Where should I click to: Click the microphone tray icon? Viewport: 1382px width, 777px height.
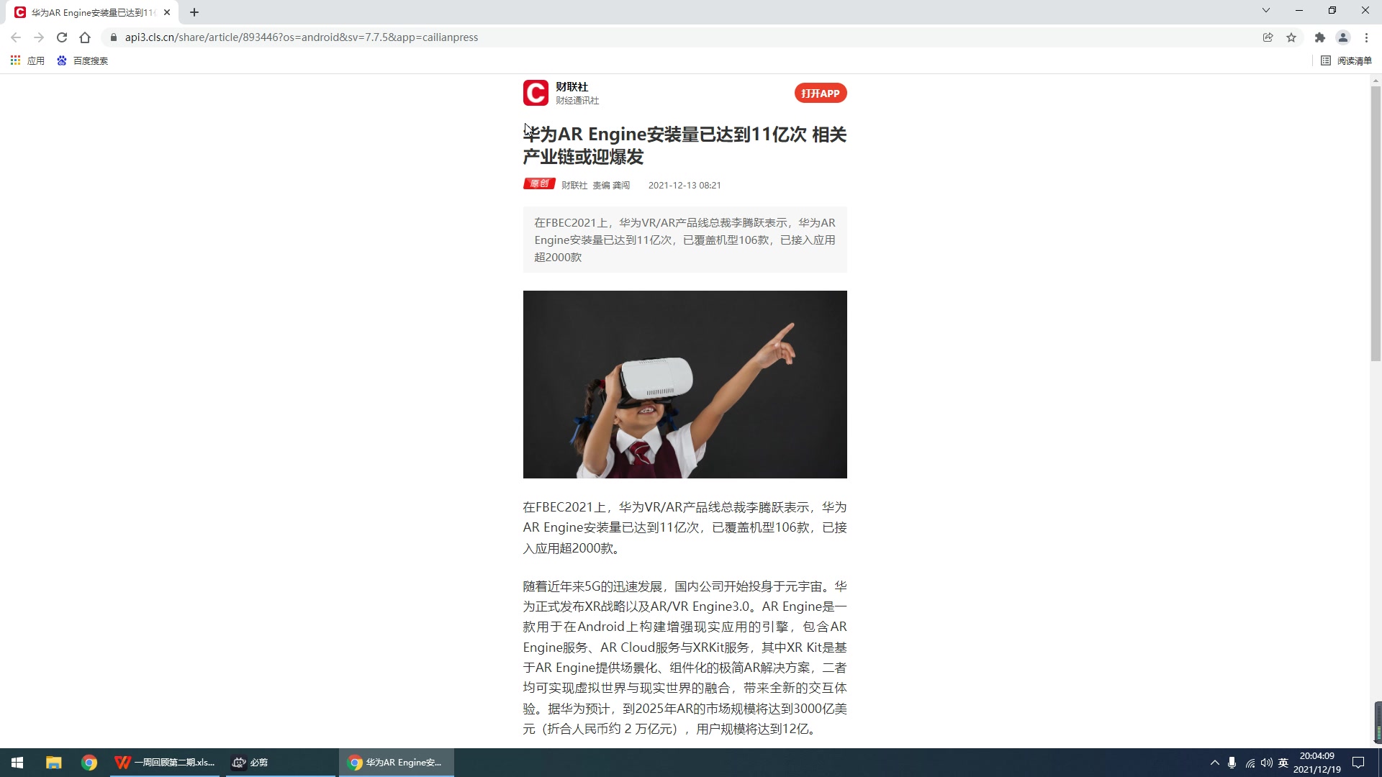tap(1232, 763)
